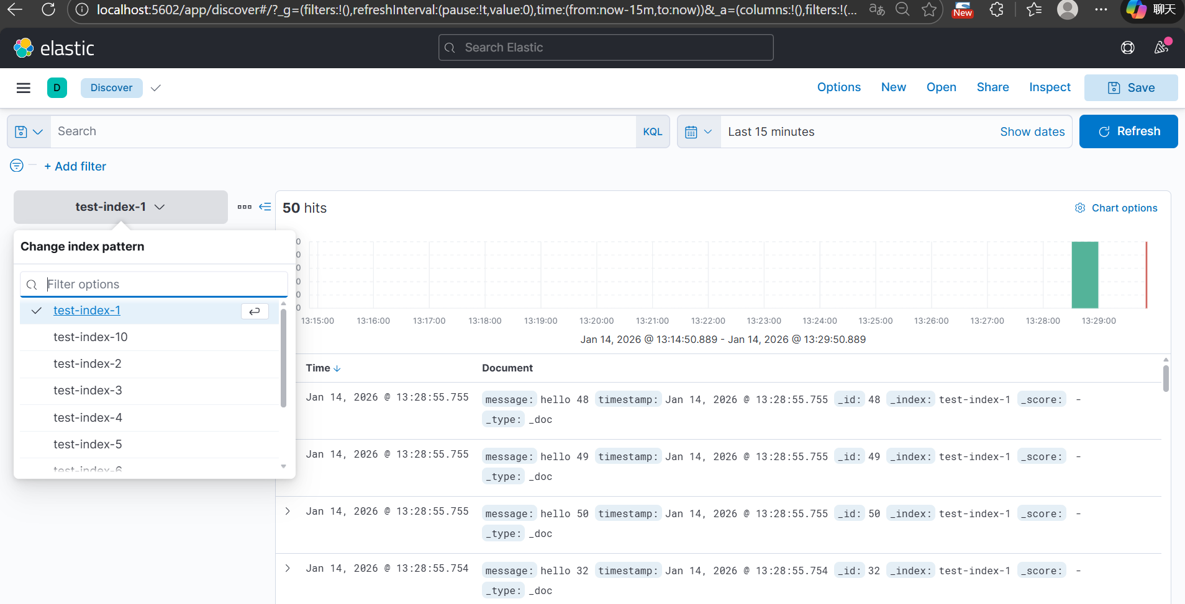The height and width of the screenshot is (604, 1185).
Task: Open calendar quick date menu
Action: pos(699,131)
